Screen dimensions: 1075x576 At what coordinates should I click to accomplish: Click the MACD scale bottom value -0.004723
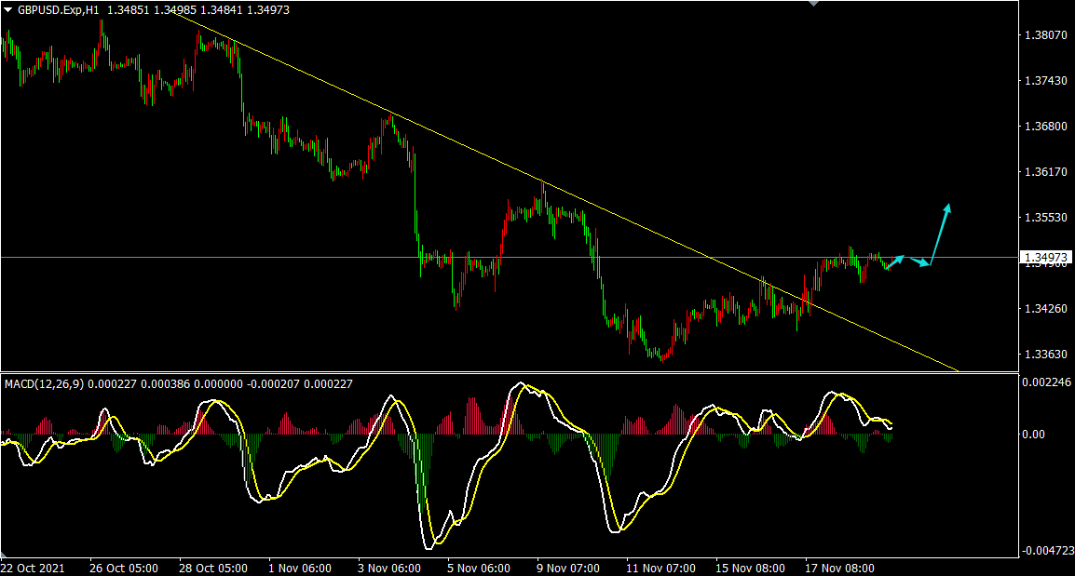1047,551
